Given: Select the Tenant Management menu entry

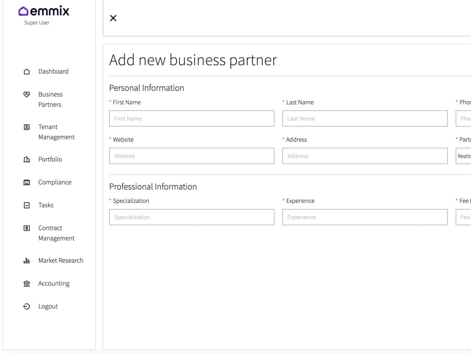Looking at the screenshot, I should click(57, 132).
